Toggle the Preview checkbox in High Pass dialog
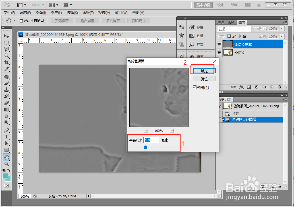Image resolution: width=294 pixels, height=207 pixels. pyautogui.click(x=194, y=87)
